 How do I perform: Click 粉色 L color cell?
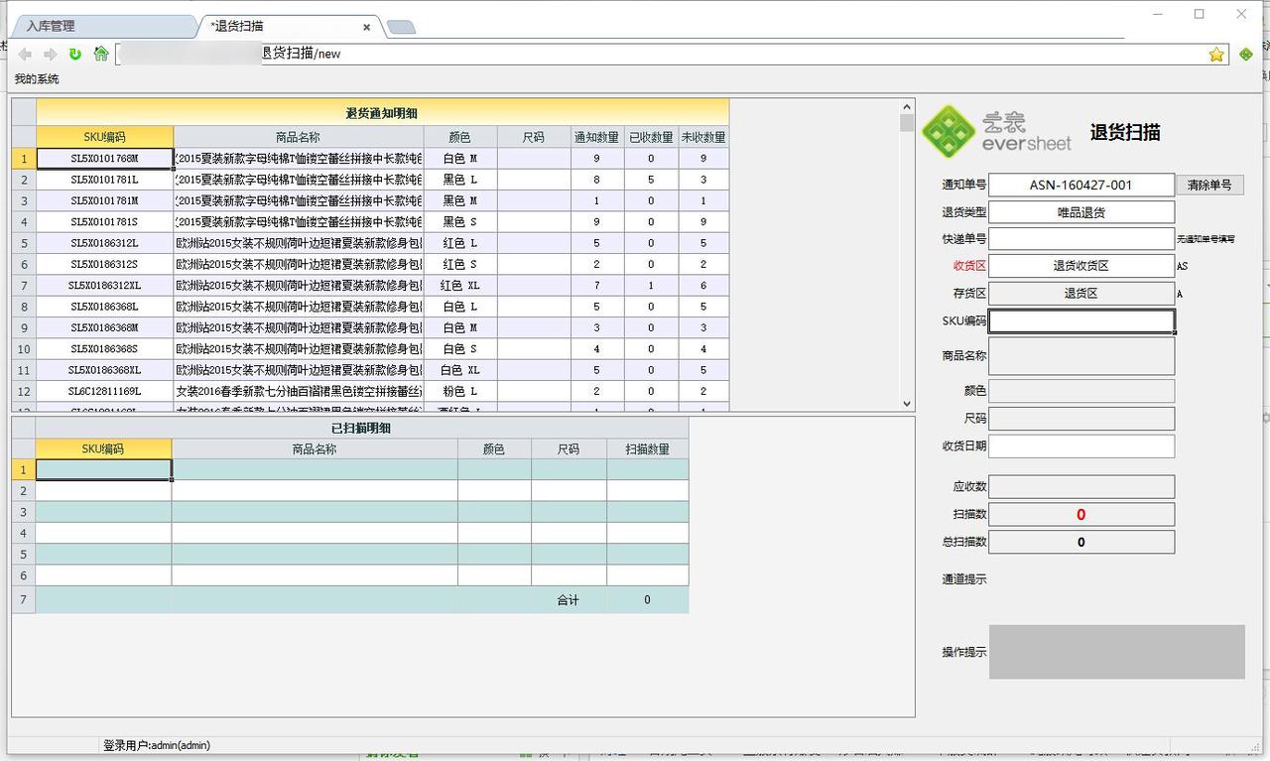click(460, 391)
